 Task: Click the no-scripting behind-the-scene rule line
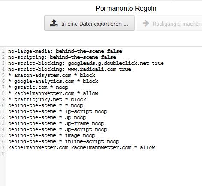[x=62, y=57]
